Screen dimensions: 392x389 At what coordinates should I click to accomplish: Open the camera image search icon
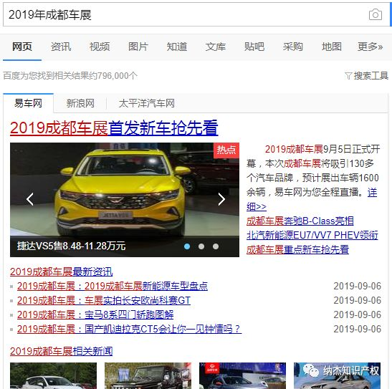(376, 14)
